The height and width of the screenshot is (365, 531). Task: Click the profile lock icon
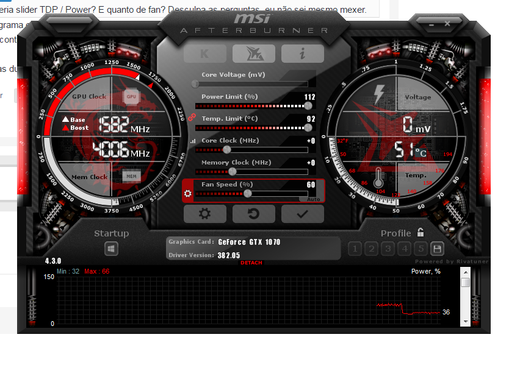point(421,232)
